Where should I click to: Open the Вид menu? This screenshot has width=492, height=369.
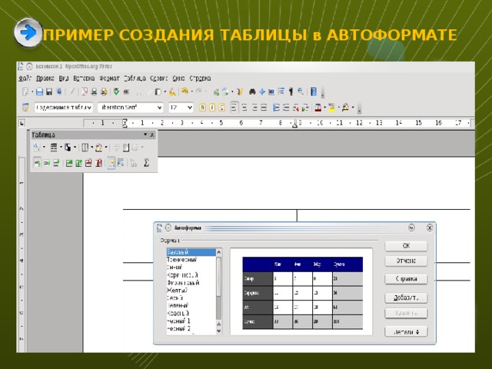pyautogui.click(x=64, y=78)
